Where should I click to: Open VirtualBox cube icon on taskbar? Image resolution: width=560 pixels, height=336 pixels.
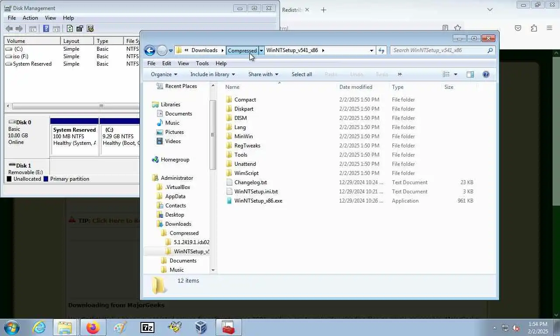201,327
